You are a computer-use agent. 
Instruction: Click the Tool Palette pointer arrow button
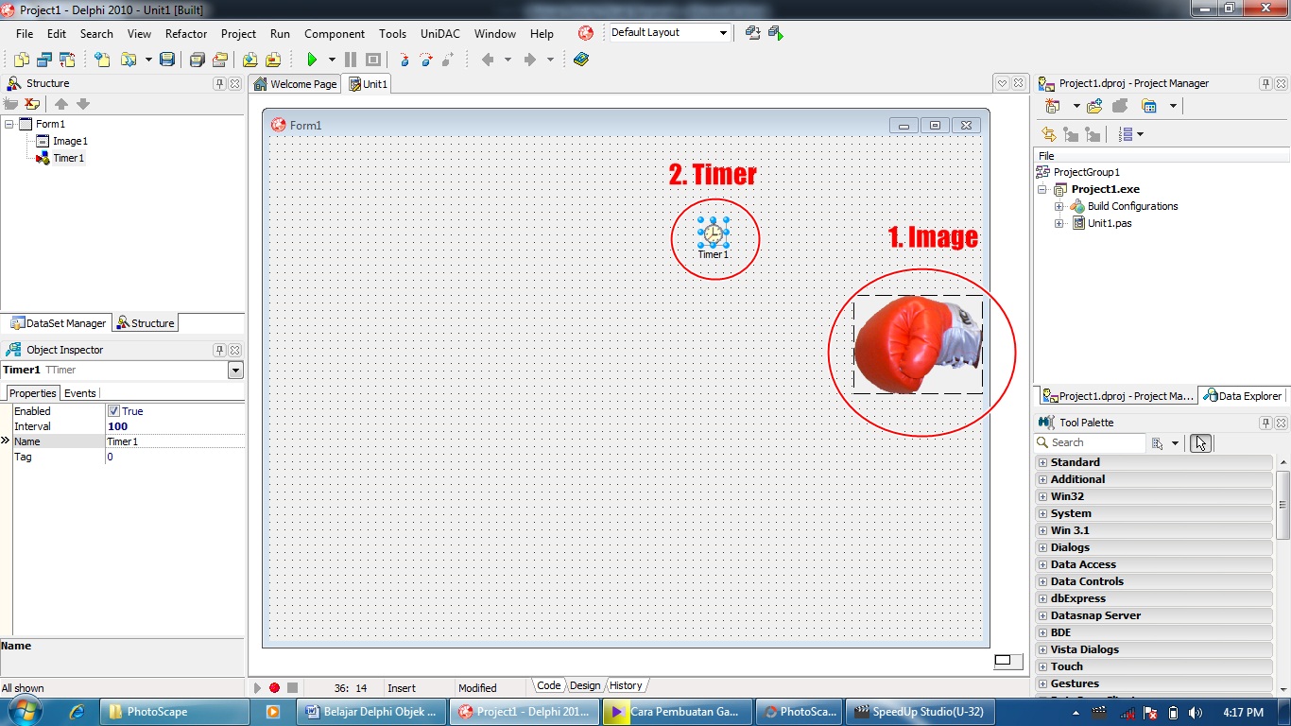pyautogui.click(x=1200, y=442)
